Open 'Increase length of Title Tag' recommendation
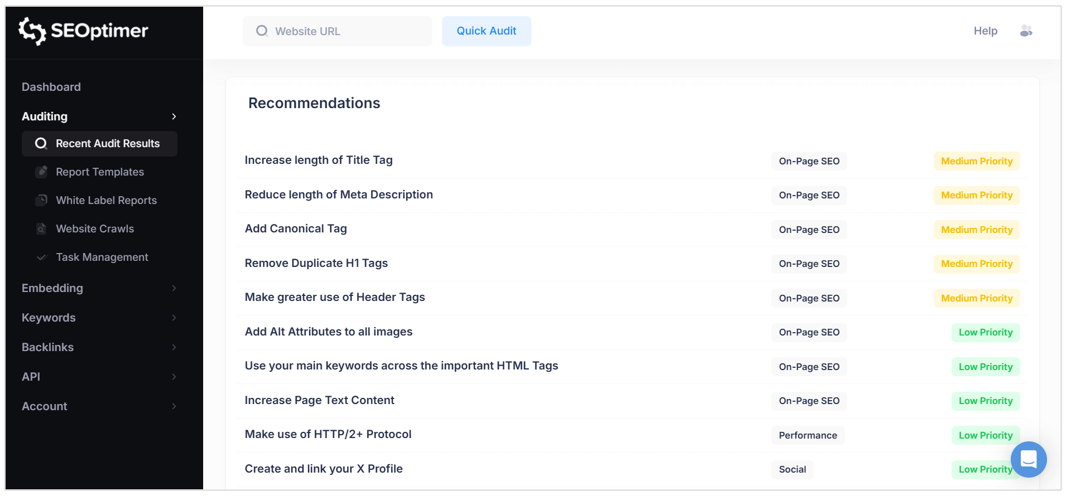 pyautogui.click(x=319, y=161)
